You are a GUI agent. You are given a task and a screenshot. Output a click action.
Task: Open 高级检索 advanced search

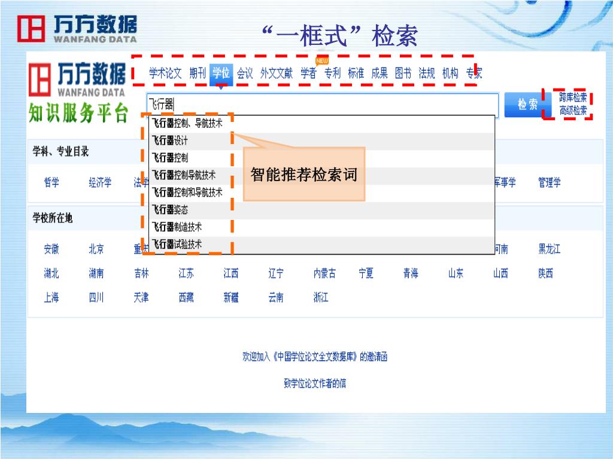[573, 111]
